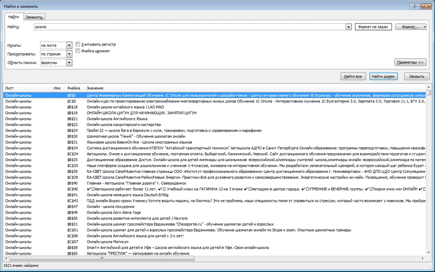Select result 'Онлайн школа Английского языка для детей с 3-х лет!'

coord(214,236)
